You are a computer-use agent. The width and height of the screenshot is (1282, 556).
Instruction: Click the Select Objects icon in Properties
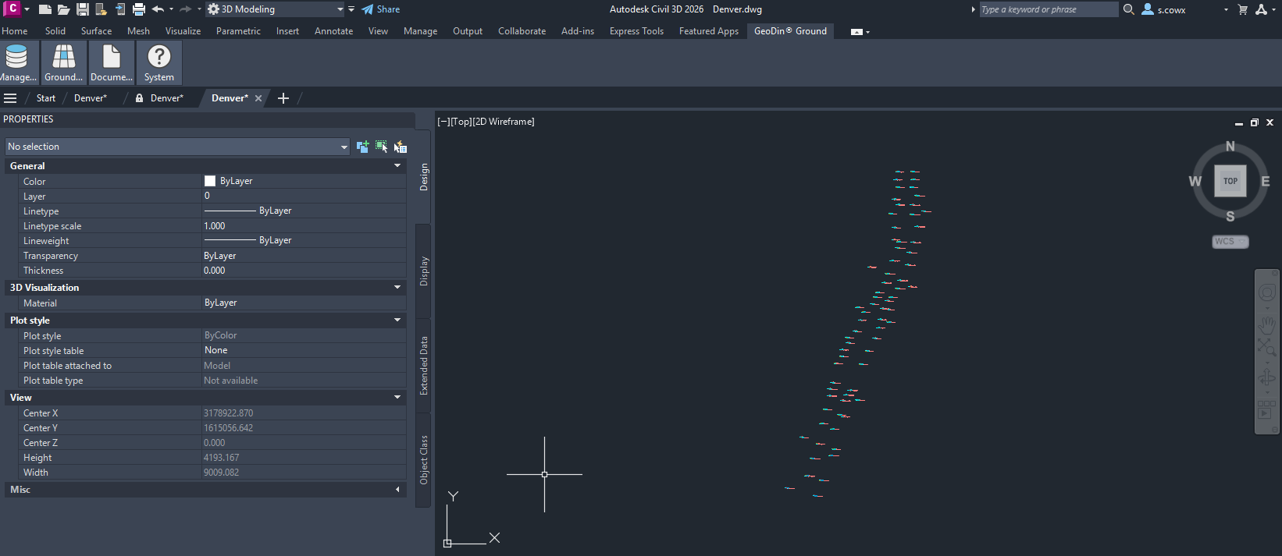pos(381,147)
